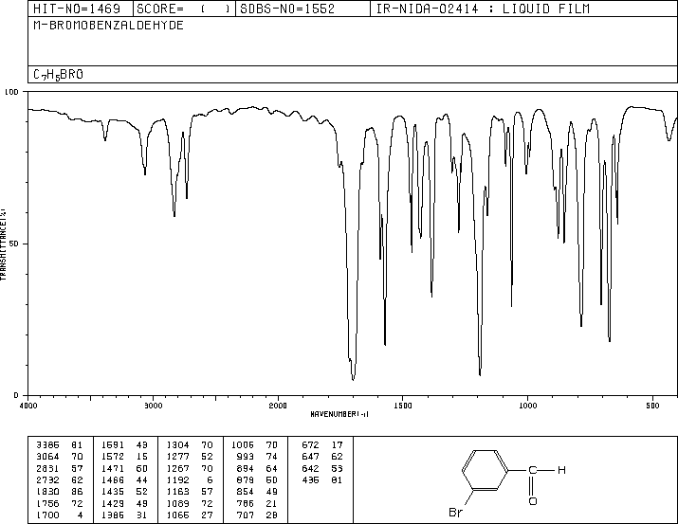This screenshot has height=524, width=678.
Task: Click the bottom of the 1192 peak
Action: (480, 374)
